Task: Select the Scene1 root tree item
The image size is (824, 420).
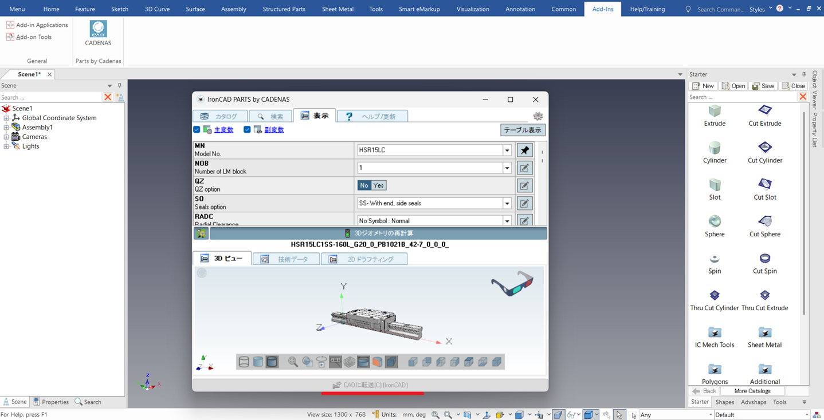Action: click(x=22, y=108)
